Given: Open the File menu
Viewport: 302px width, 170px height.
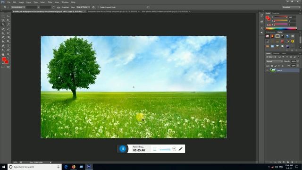Looking at the screenshot, I should (8, 2).
